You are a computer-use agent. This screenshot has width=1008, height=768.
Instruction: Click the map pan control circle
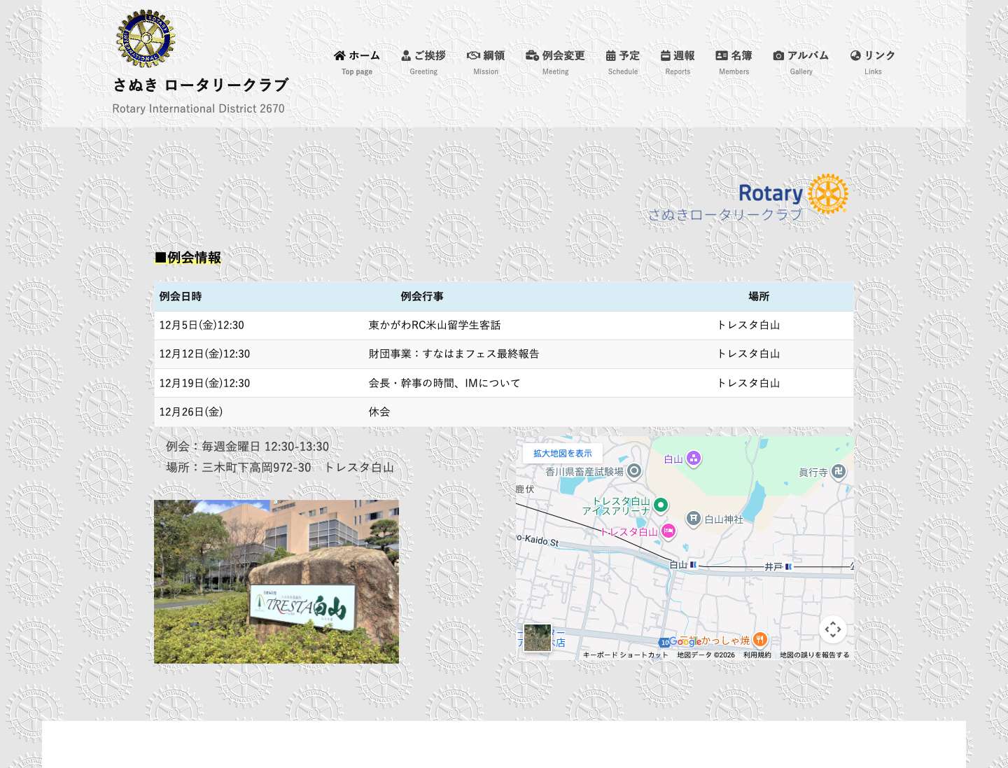point(833,629)
